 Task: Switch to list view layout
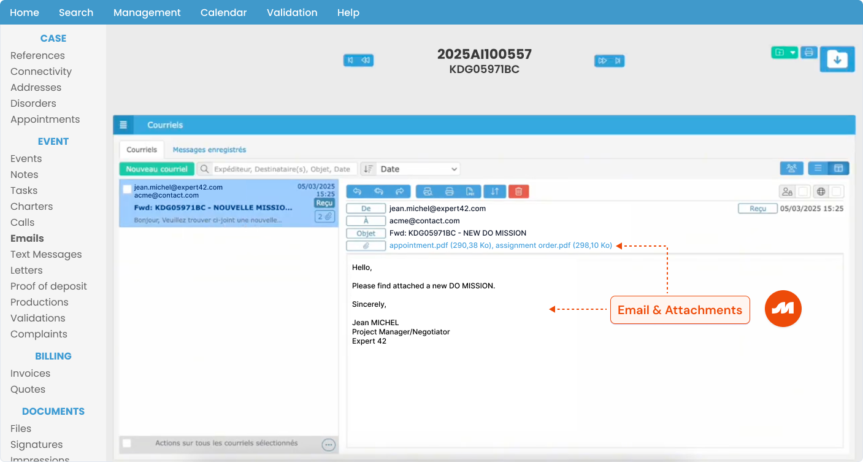point(818,168)
